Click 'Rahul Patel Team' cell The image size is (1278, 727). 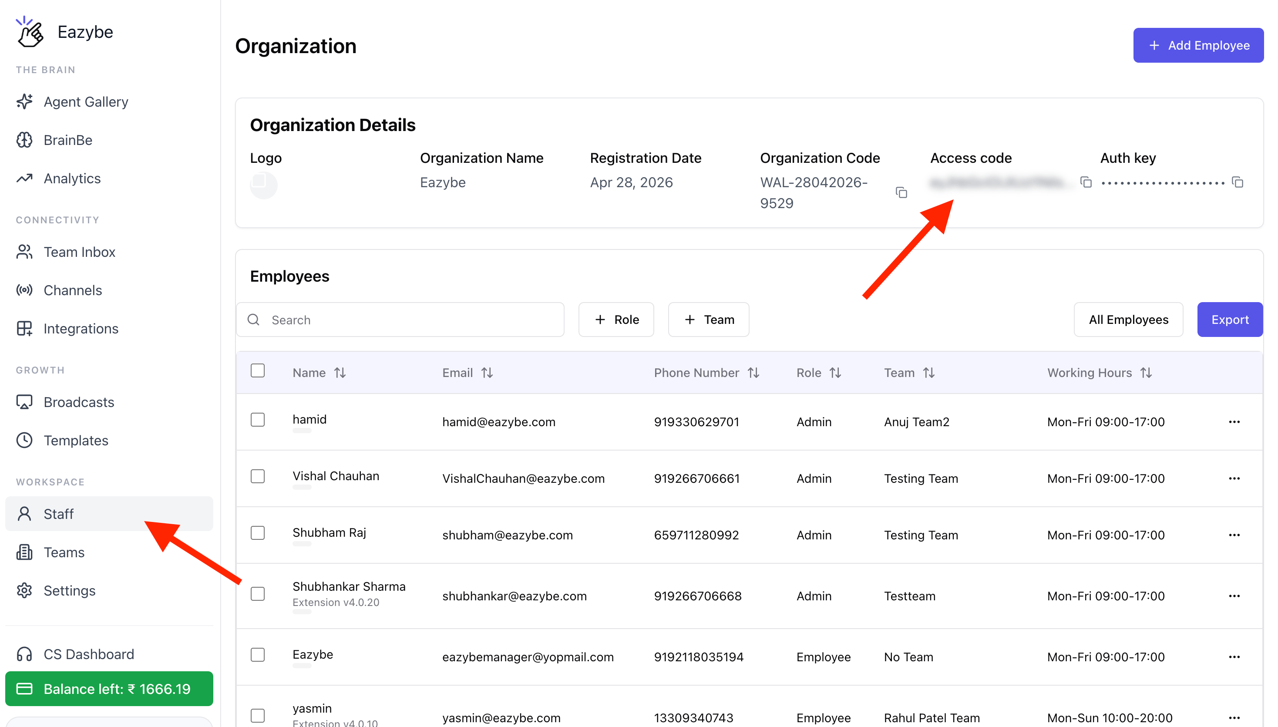pos(932,718)
